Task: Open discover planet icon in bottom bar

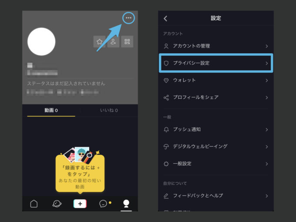Action: (57, 204)
